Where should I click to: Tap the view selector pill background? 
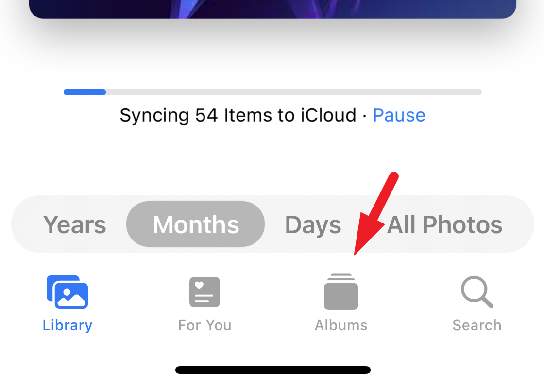(x=272, y=224)
